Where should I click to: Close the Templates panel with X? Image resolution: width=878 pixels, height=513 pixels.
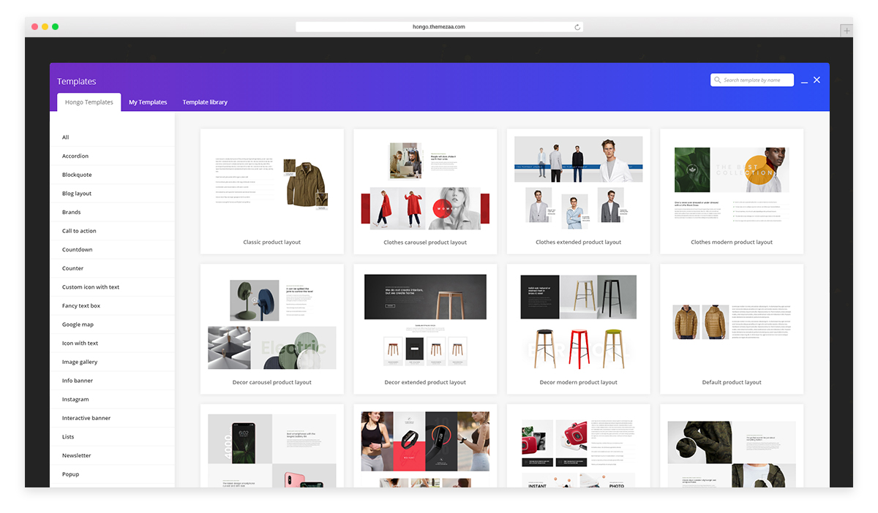817,80
